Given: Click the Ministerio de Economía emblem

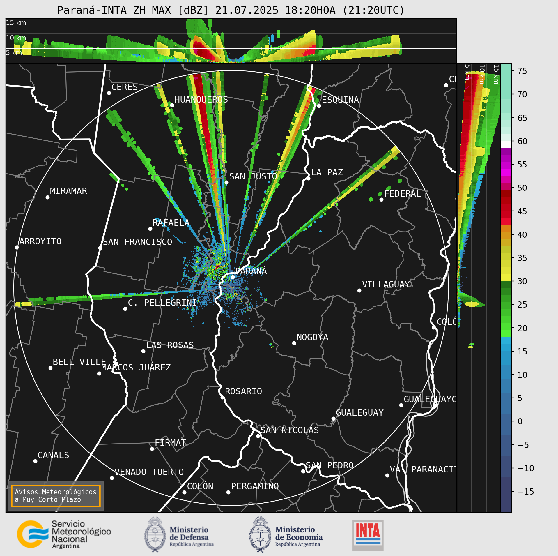Looking at the screenshot, I should (260, 535).
